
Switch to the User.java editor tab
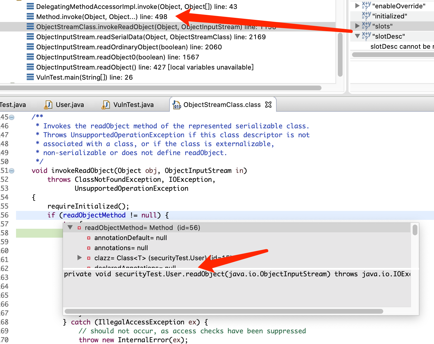pos(64,105)
